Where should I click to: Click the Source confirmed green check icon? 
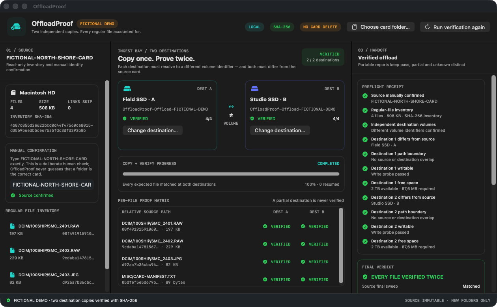click(13, 195)
